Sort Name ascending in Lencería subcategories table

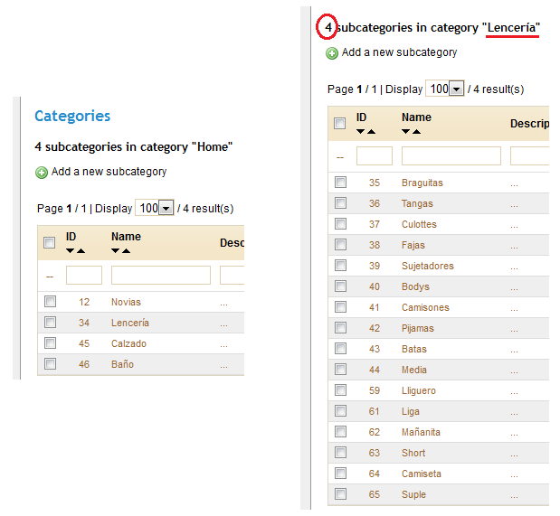click(x=416, y=131)
